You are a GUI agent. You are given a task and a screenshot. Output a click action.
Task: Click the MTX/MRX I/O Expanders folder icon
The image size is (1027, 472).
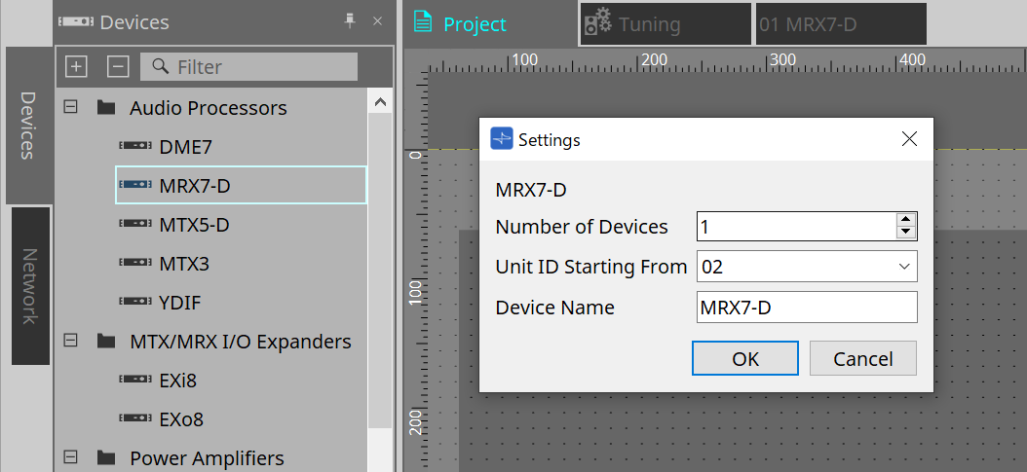click(106, 341)
